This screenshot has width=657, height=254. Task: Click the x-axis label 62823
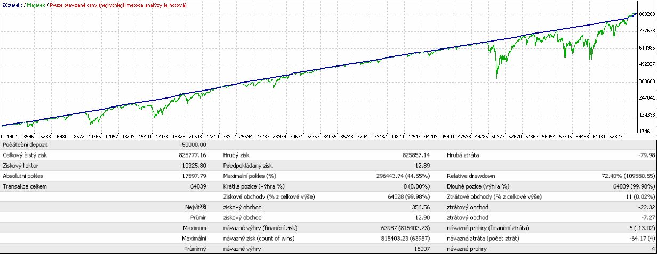(616, 136)
